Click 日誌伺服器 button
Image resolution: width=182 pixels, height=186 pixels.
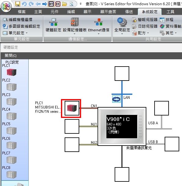(x=145, y=26)
